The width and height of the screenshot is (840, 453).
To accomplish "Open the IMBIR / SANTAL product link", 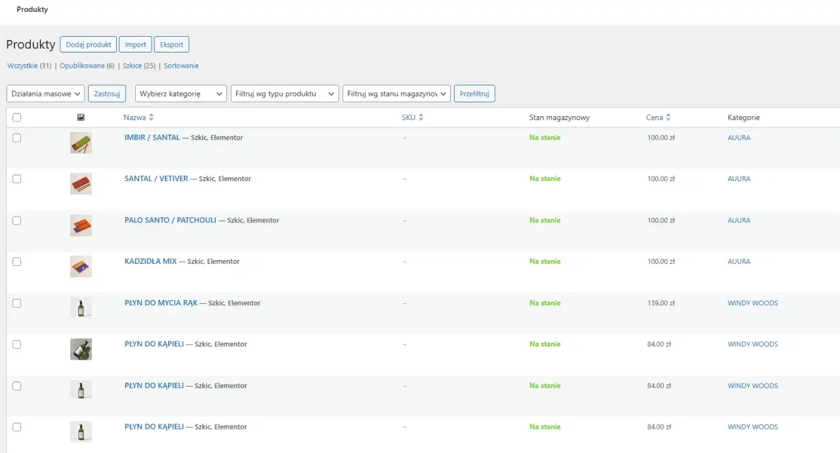I will tap(152, 138).
